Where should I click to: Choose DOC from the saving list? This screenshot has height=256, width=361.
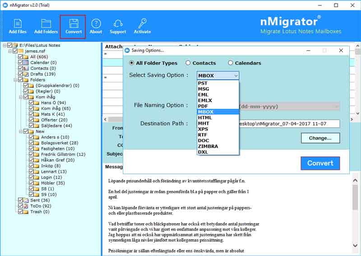218,140
